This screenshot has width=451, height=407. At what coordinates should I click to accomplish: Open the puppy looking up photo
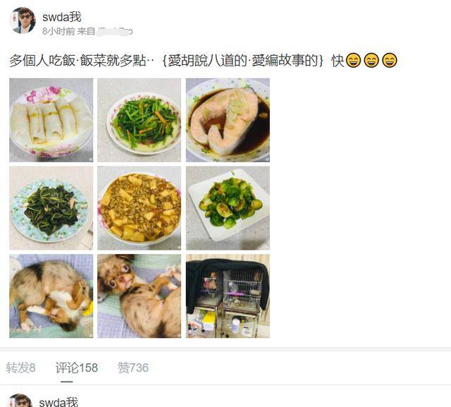[140, 296]
